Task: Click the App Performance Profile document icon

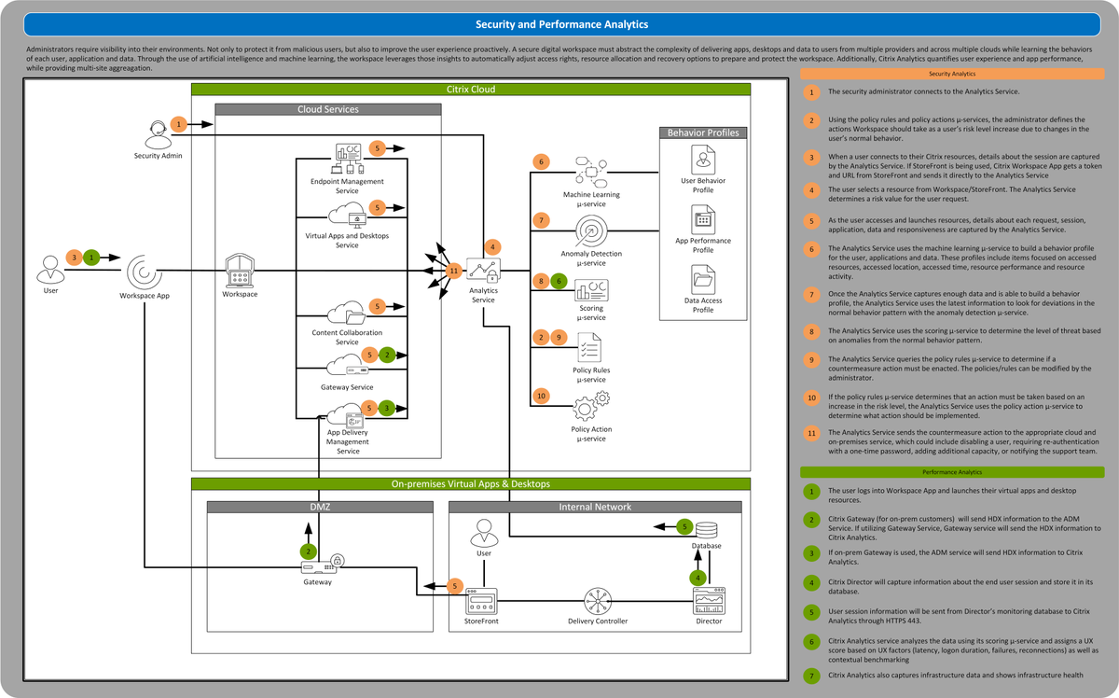Action: click(x=703, y=220)
